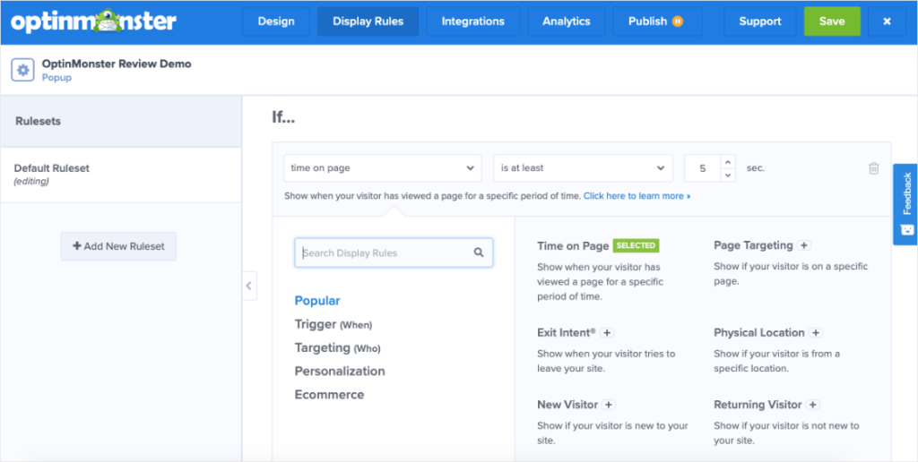Click the paused status icon on Publish
This screenshot has width=918, height=462.
click(x=678, y=21)
